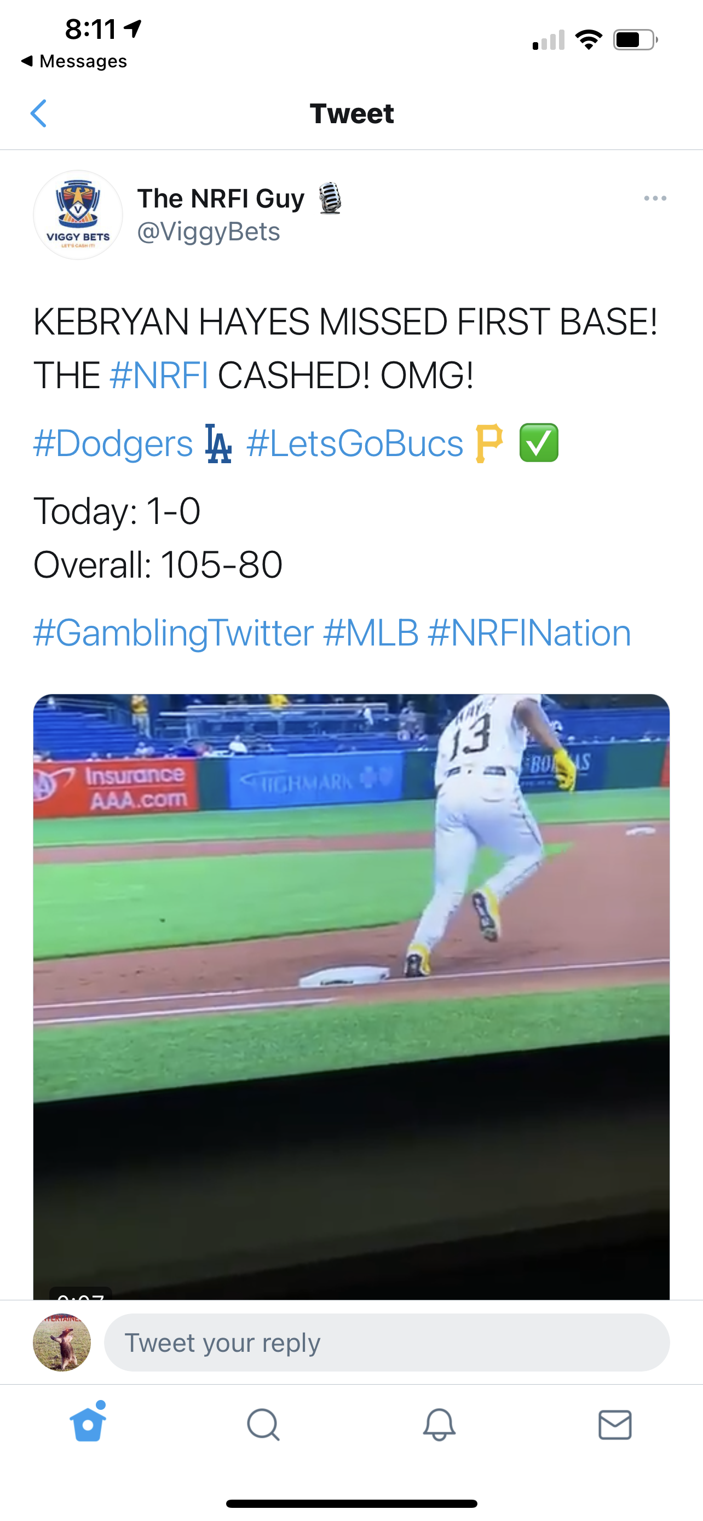Tap the #GamblingTwitter hashtag
703x1521 pixels.
[x=173, y=633]
